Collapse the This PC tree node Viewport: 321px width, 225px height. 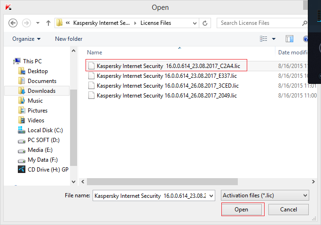click(x=10, y=61)
